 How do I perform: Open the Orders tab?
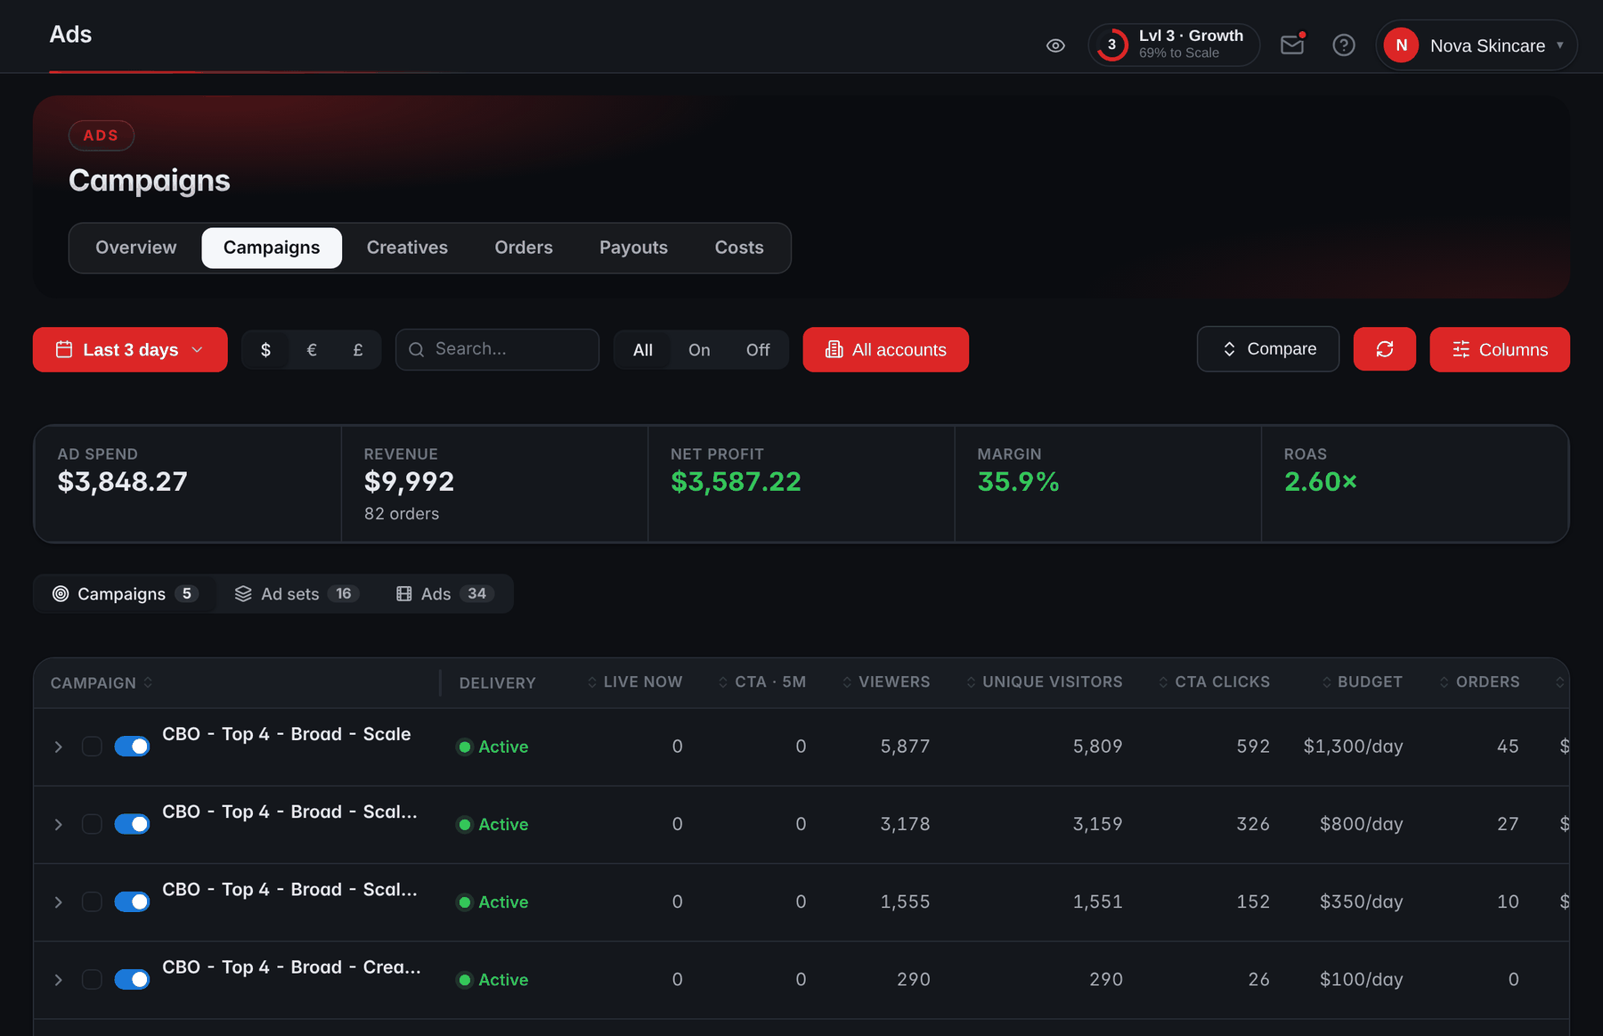(524, 248)
